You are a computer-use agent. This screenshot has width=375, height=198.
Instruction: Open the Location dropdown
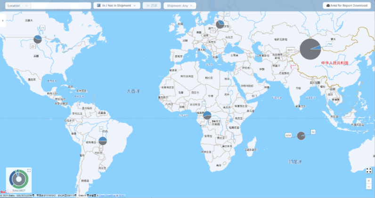point(17,5)
